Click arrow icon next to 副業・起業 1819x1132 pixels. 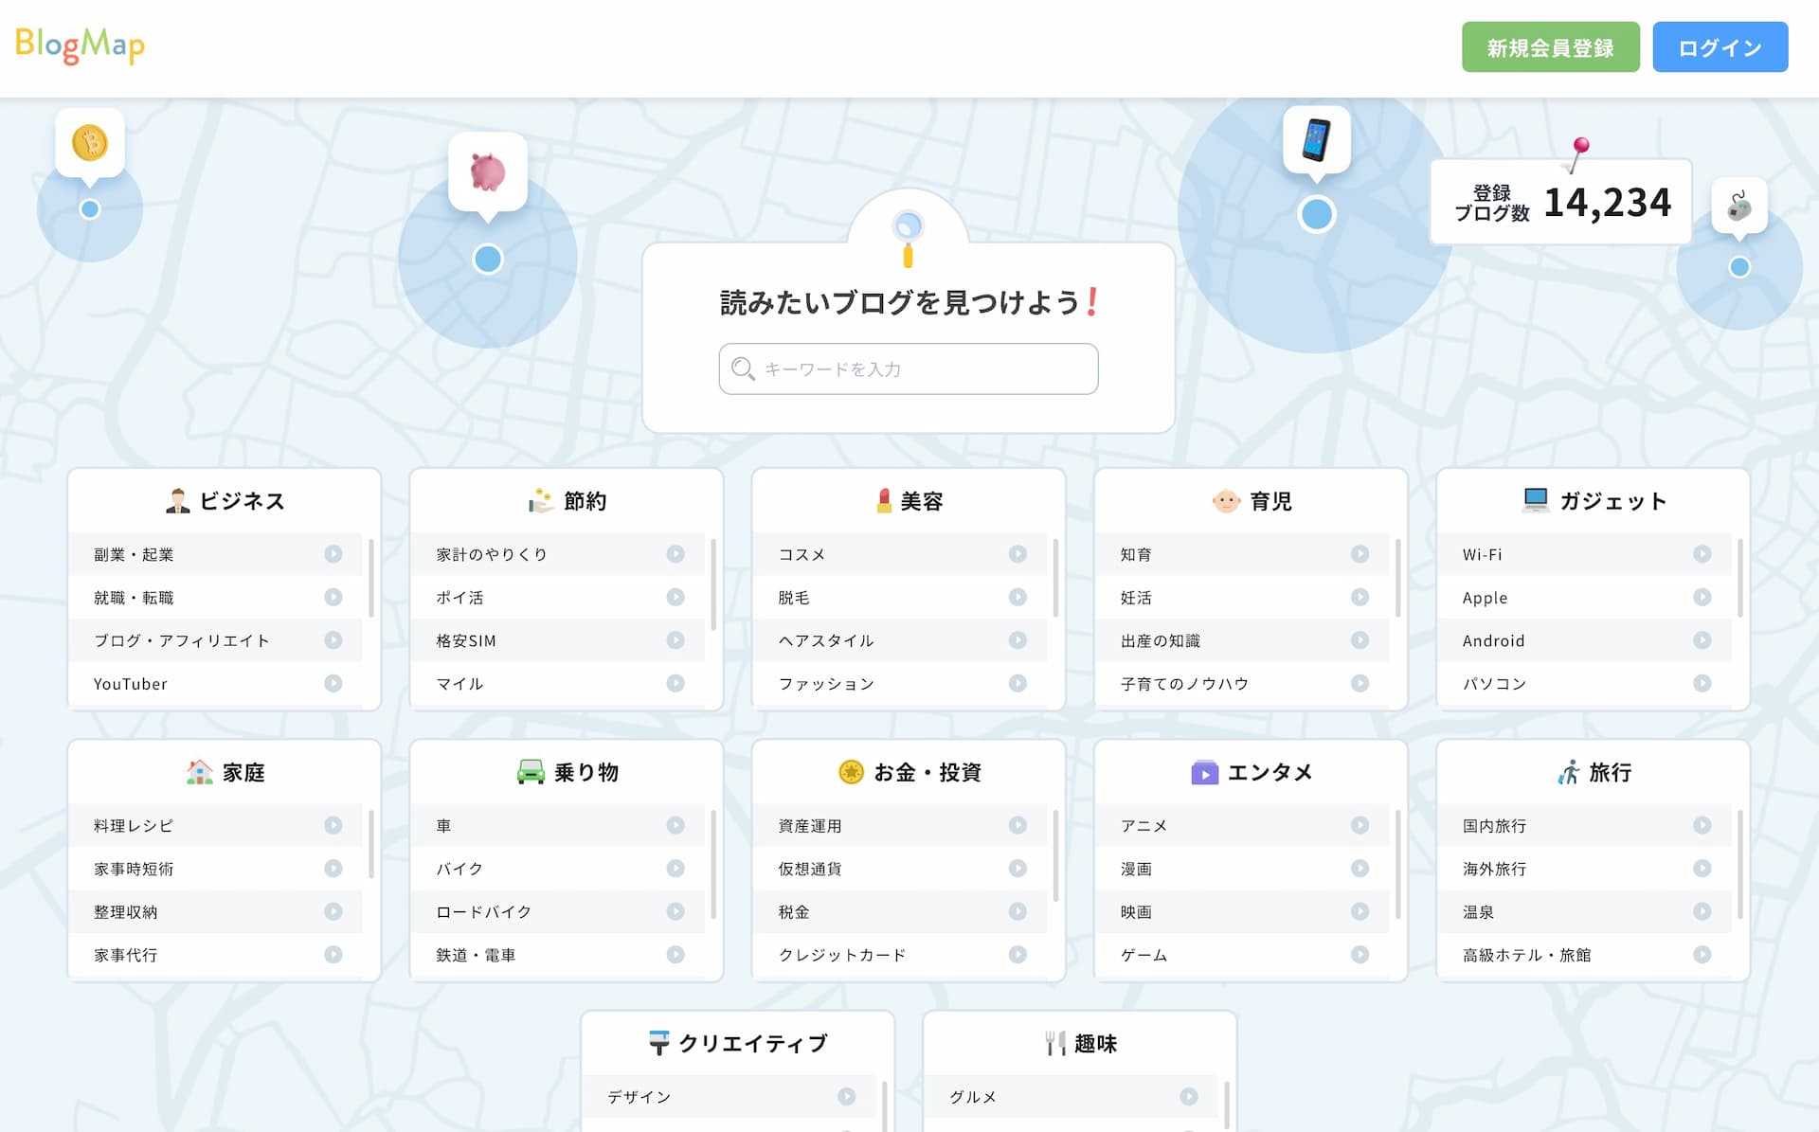click(333, 554)
